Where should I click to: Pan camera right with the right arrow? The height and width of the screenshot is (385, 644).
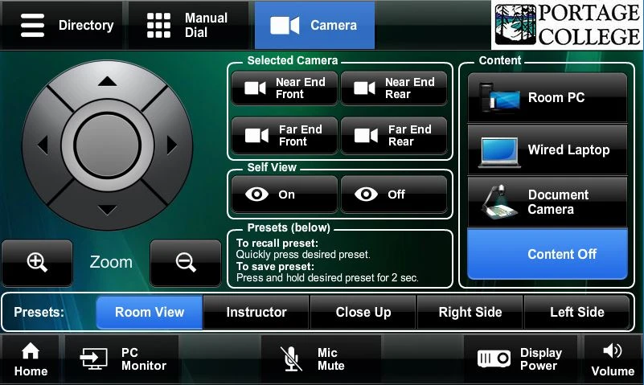tap(172, 145)
